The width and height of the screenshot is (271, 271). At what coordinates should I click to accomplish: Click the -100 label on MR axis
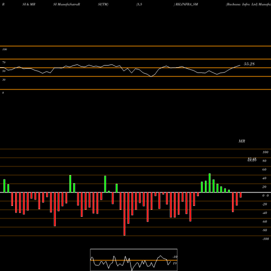pyautogui.click(x=266, y=239)
